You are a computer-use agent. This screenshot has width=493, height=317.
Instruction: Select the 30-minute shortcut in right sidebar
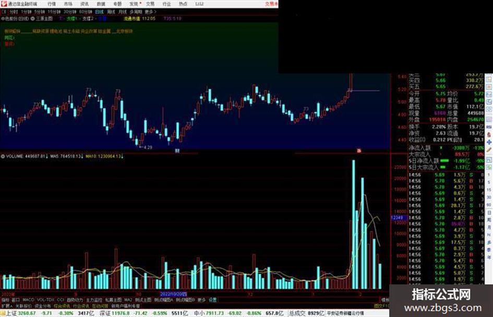(x=489, y=197)
